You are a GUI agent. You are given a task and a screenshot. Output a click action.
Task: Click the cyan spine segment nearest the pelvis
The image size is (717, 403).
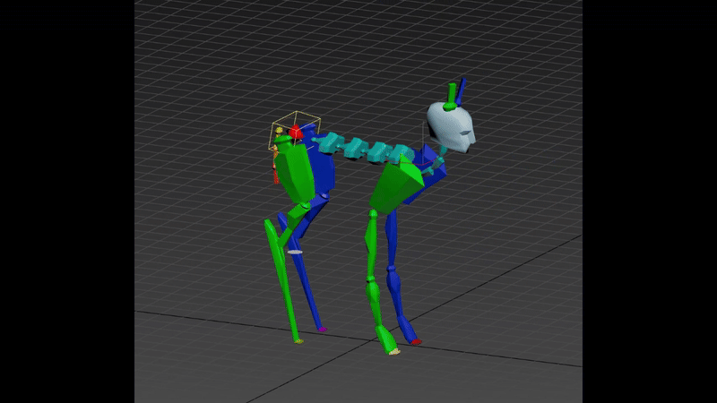[329, 140]
